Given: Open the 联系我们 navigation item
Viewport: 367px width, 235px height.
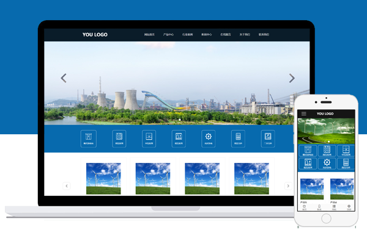Looking at the screenshot, I should tap(264, 35).
